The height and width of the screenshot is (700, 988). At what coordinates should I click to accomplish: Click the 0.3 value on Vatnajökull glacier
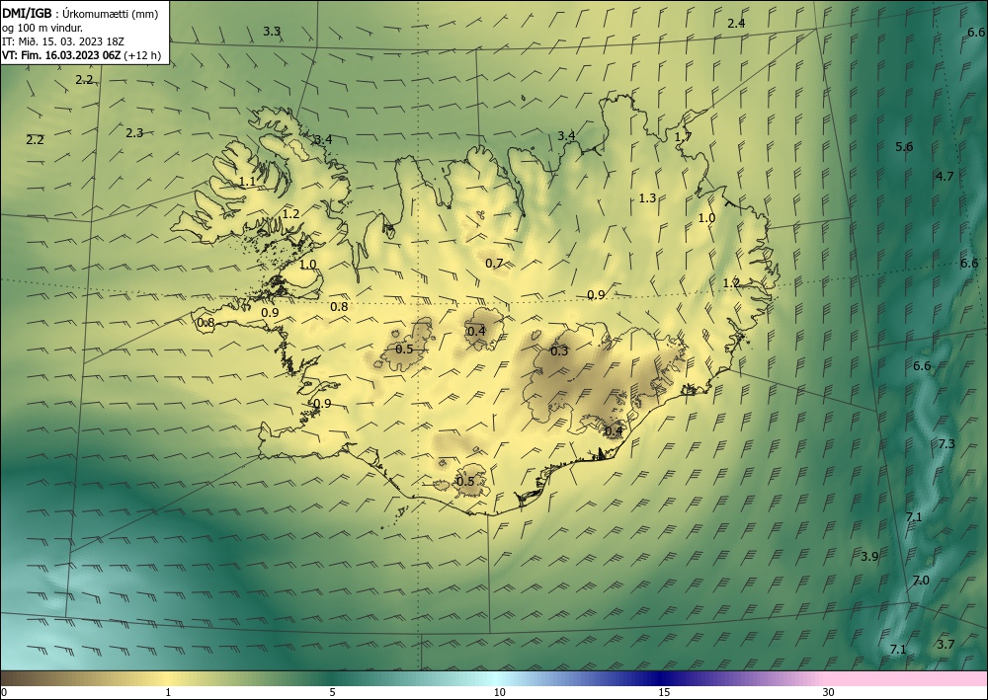point(559,351)
